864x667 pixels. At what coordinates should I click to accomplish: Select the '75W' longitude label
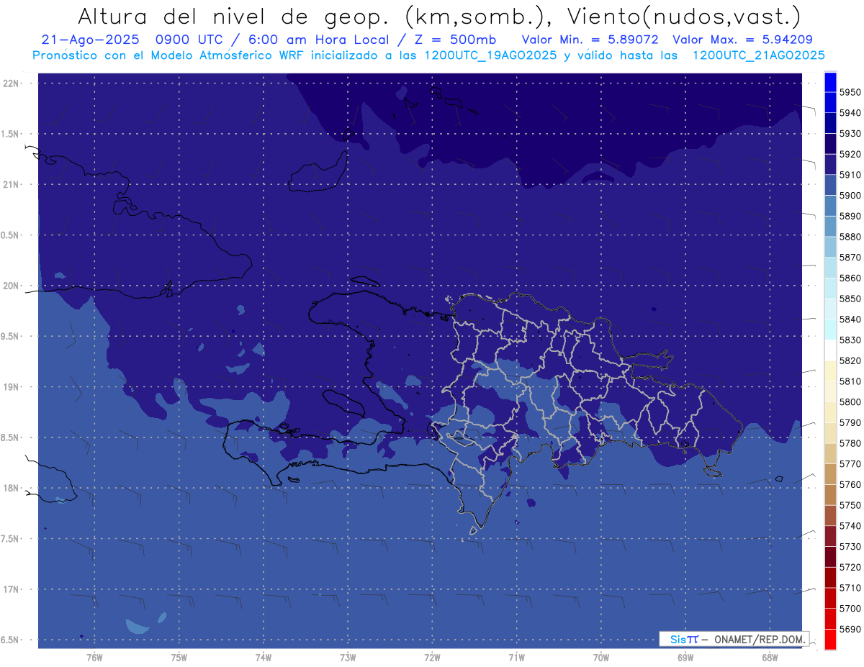click(x=179, y=658)
